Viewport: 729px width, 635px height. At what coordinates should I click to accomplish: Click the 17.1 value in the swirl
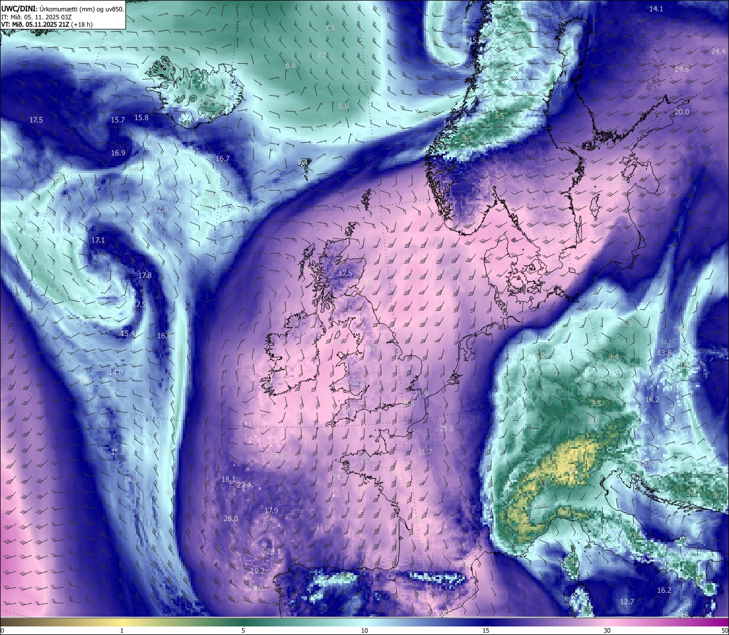point(98,240)
